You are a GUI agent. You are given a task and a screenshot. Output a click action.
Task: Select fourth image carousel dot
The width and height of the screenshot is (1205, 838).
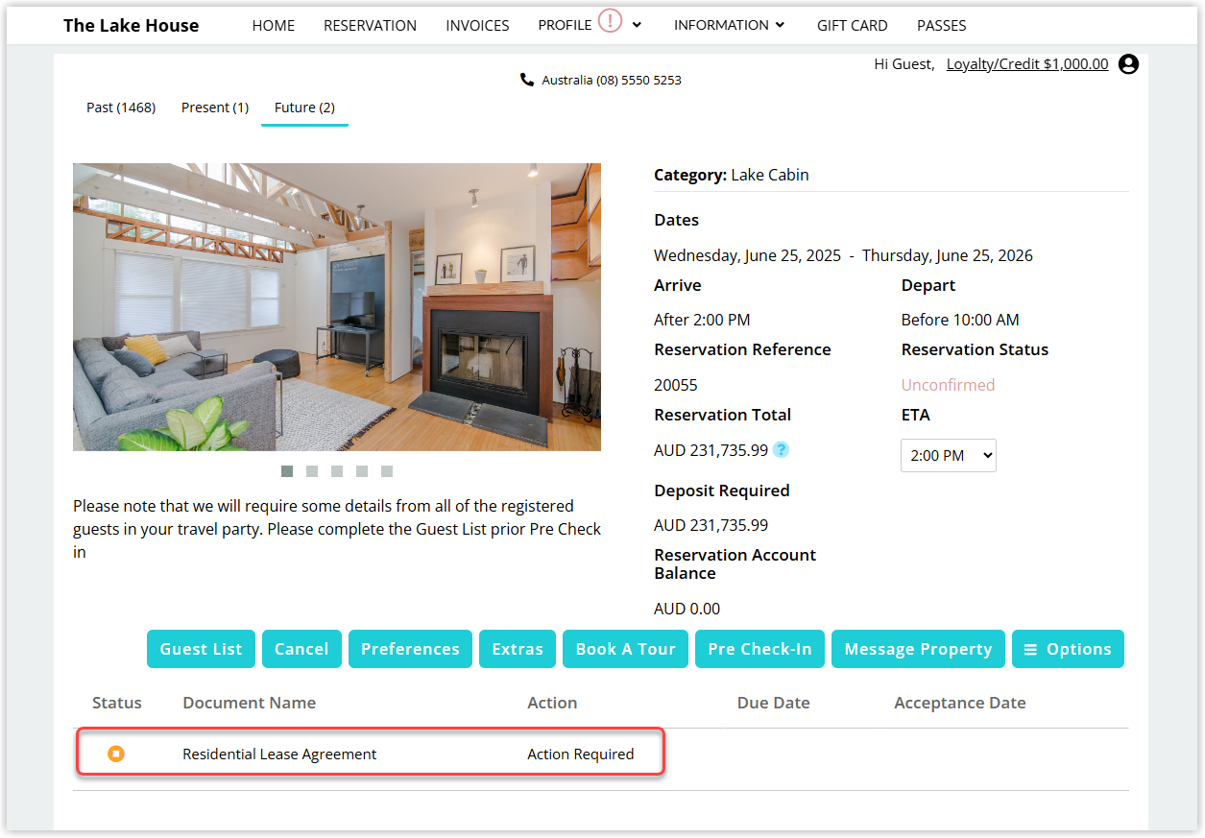coord(362,471)
